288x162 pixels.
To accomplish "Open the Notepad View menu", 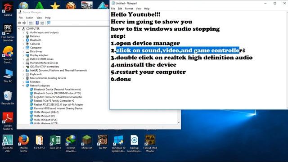I will pos(139,9).
